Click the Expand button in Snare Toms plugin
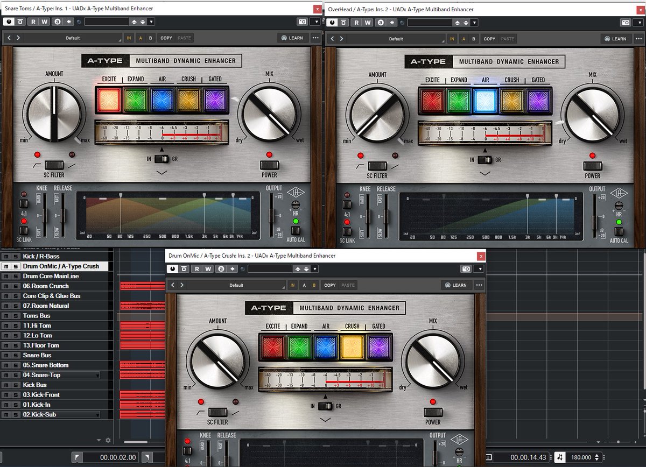646x467 pixels. tap(136, 100)
